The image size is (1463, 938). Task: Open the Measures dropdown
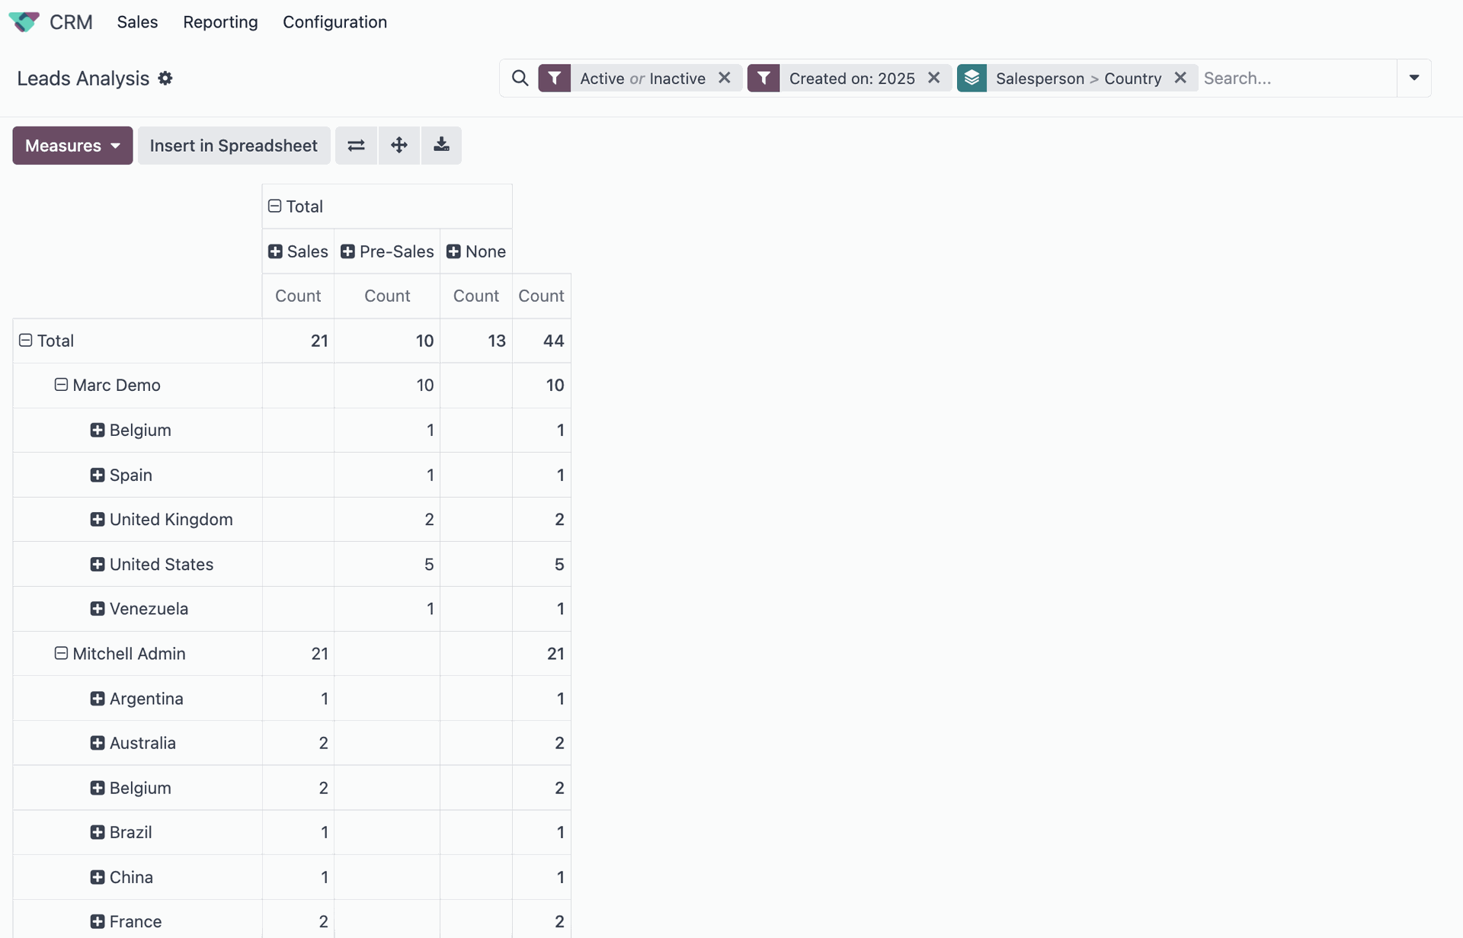72,146
